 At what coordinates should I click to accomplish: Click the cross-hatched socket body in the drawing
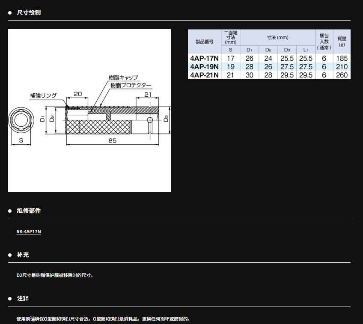97,127
